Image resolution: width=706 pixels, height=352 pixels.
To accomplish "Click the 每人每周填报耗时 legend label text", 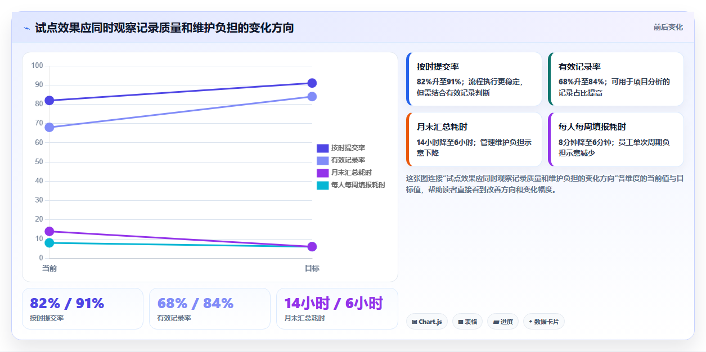I will pyautogui.click(x=358, y=185).
